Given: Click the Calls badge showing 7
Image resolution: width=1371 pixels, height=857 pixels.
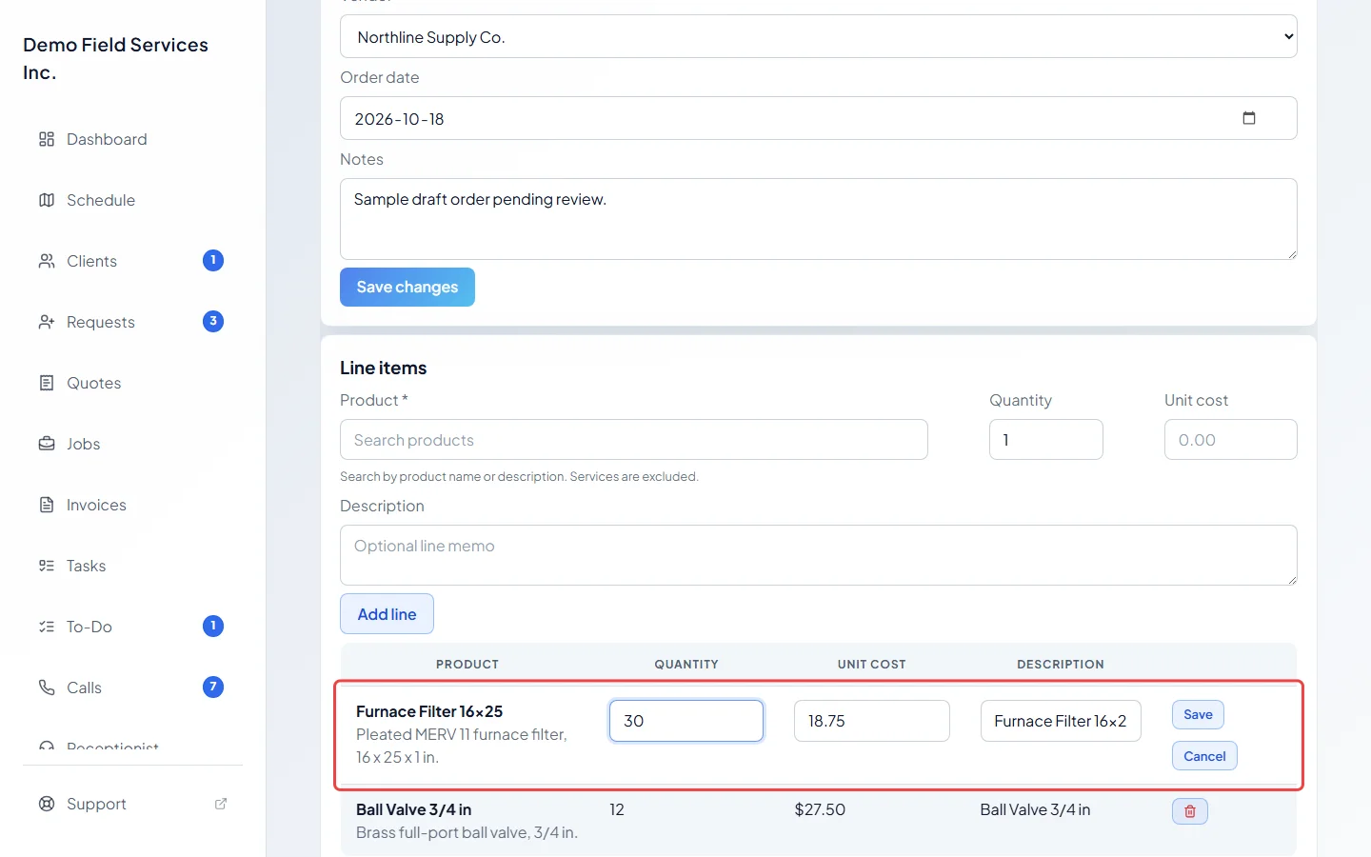Looking at the screenshot, I should click(213, 687).
